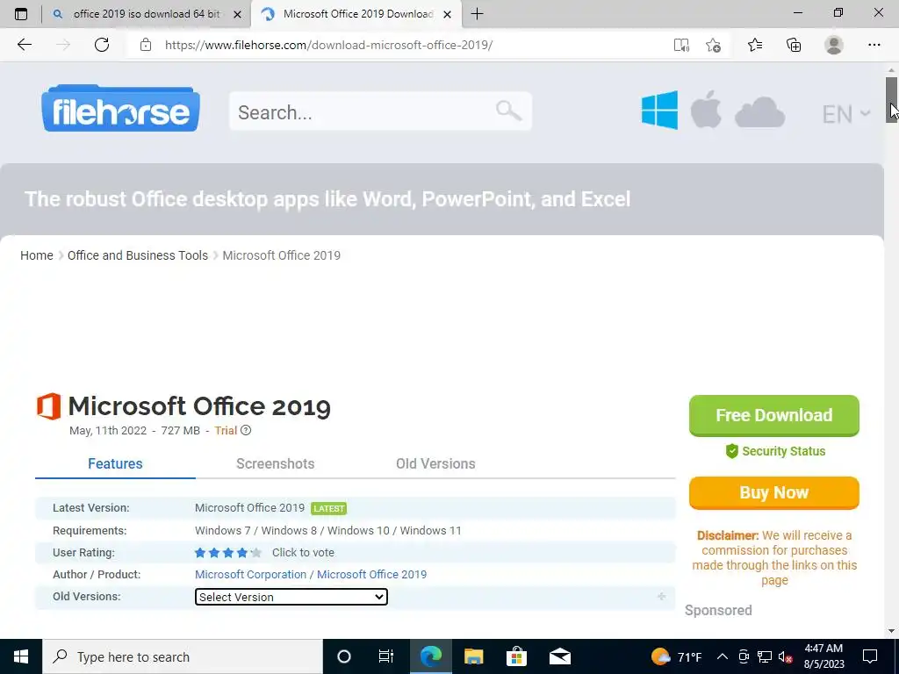Click the browser address bar URL
Image resolution: width=899 pixels, height=674 pixels.
[x=328, y=45]
